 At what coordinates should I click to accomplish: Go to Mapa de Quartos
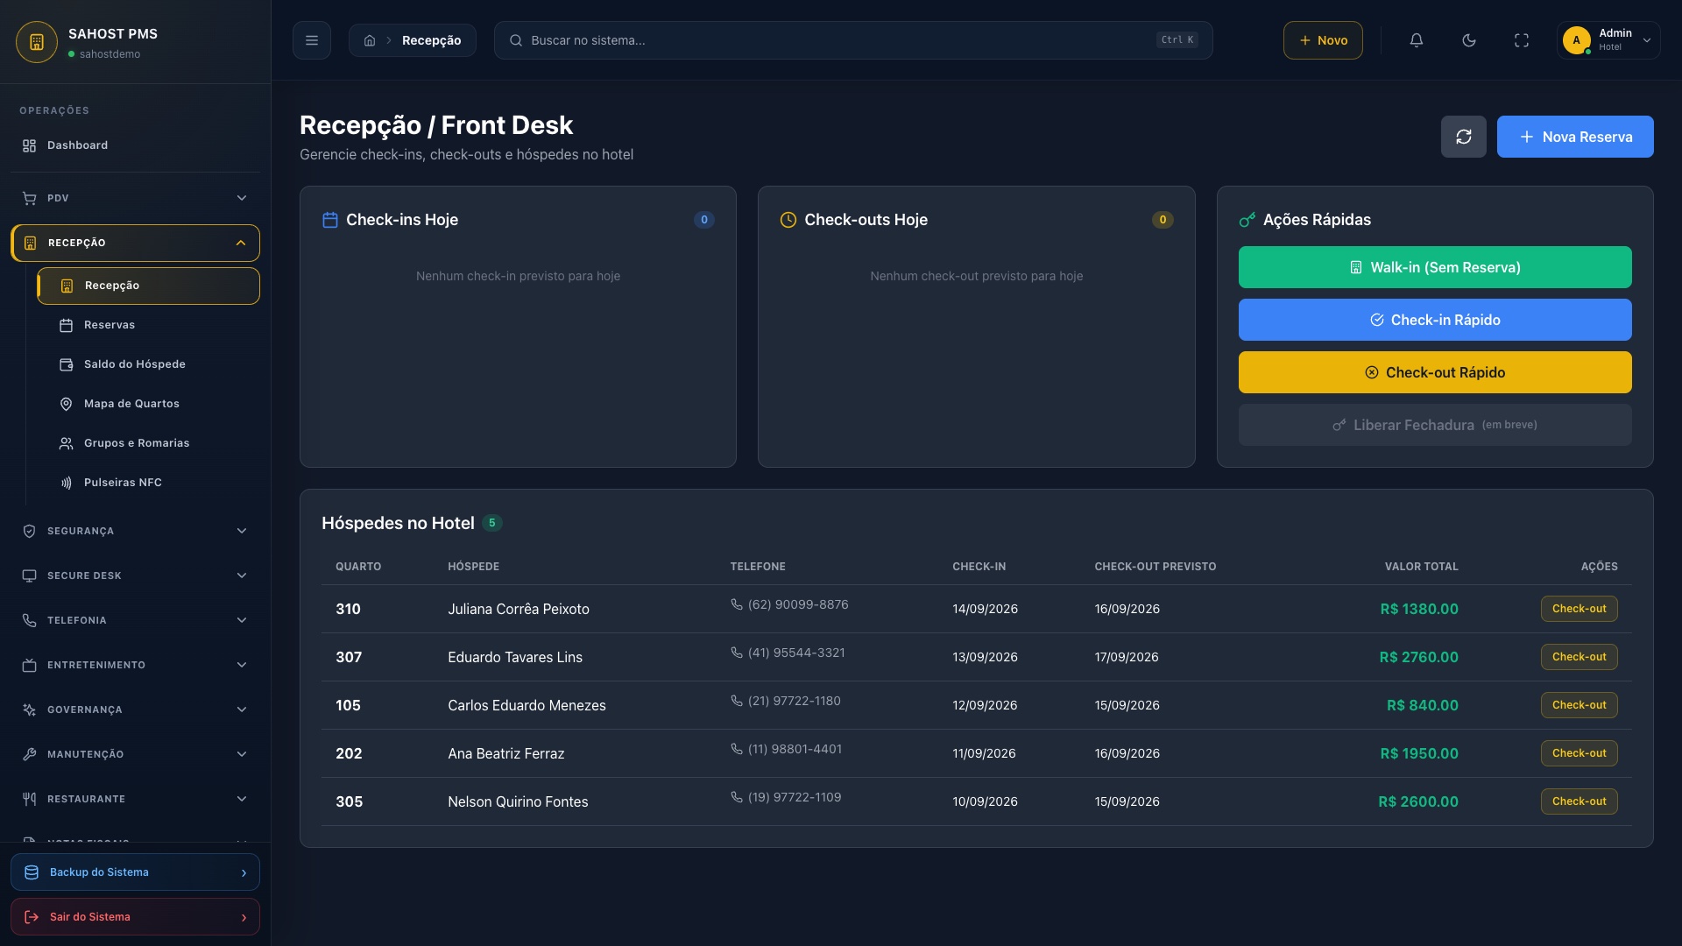[148, 404]
